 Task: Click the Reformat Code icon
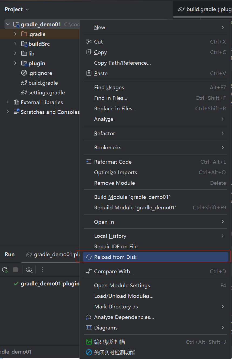coord(89,162)
